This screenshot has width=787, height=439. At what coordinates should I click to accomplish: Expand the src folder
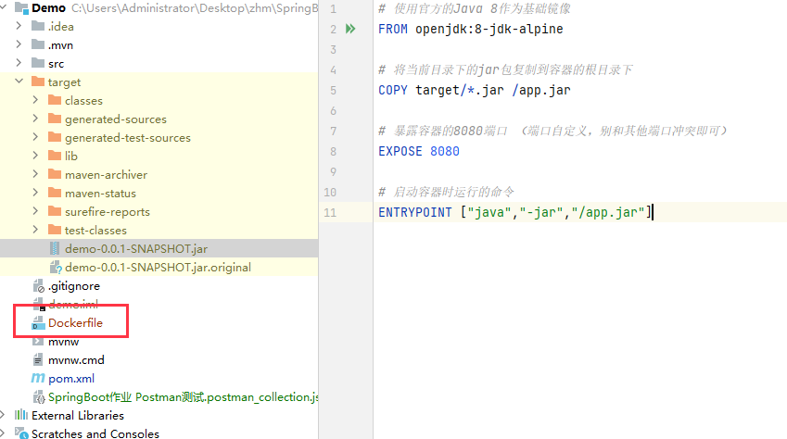(19, 63)
